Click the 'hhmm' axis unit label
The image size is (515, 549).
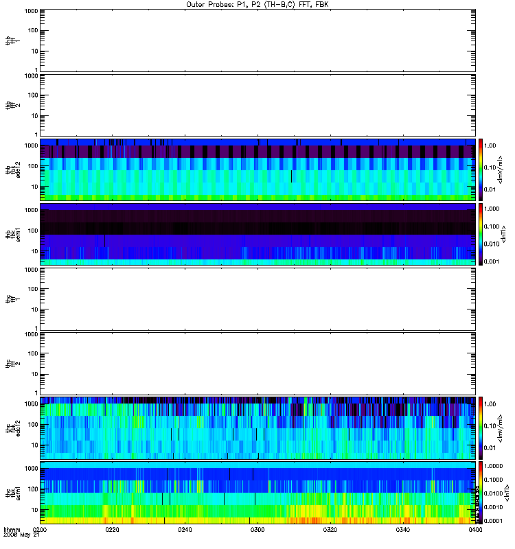pos(11,530)
